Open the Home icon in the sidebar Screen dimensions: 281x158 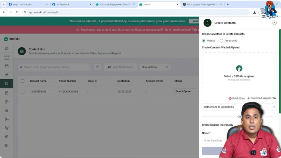point(7,48)
